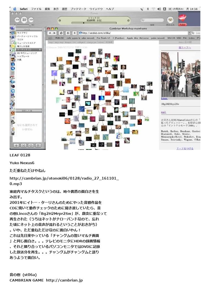This screenshot has height=287, width=210.
Task: Open the Apple menu
Action: tap(15, 9)
